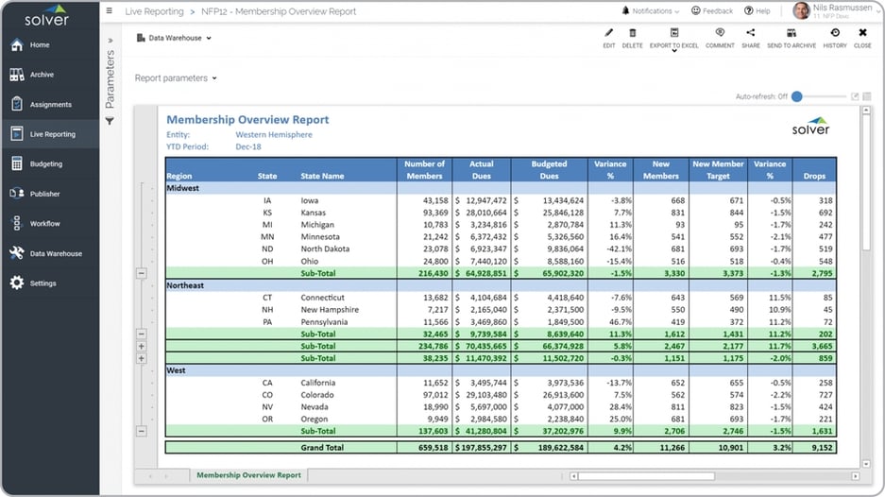The height and width of the screenshot is (497, 885).
Task: Expand the Export to Excel options
Action: pyautogui.click(x=673, y=50)
